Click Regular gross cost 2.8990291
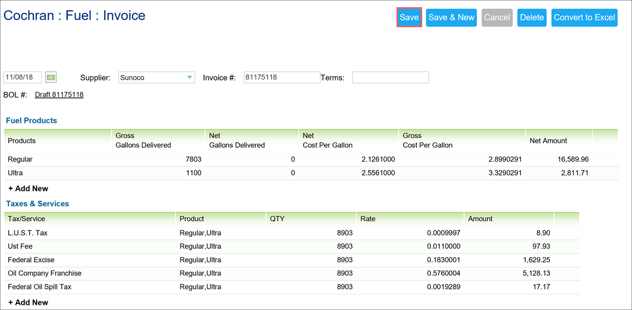Screen dimensions: 632x310 [505, 160]
